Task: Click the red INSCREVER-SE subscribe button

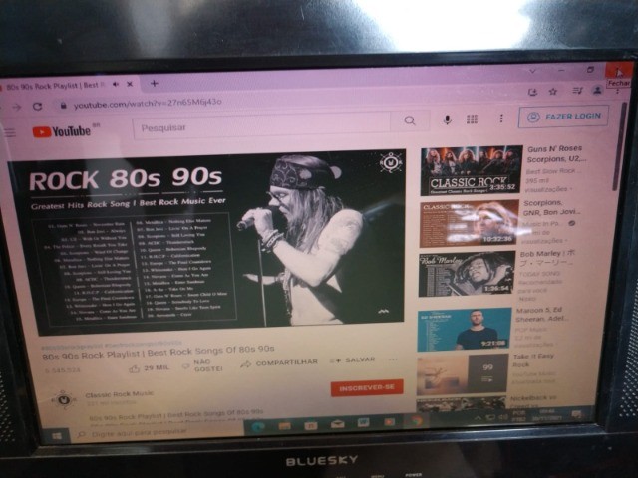Action: [367, 387]
